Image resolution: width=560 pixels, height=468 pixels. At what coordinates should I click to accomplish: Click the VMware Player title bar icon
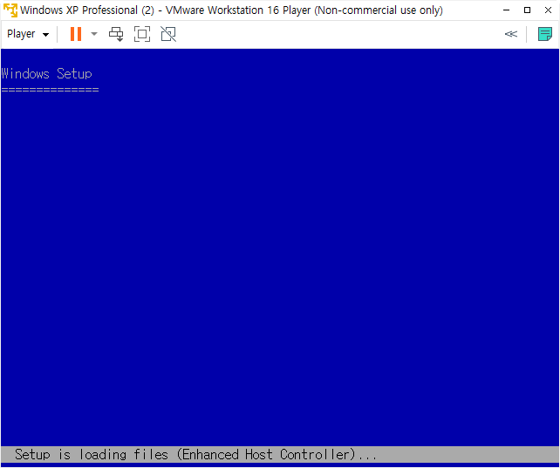tap(10, 10)
